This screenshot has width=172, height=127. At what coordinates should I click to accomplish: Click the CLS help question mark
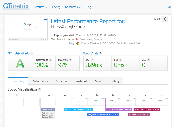(148, 60)
